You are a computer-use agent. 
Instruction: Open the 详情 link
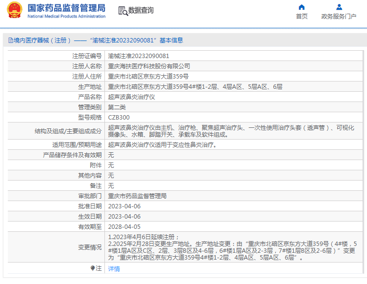tap(114, 268)
